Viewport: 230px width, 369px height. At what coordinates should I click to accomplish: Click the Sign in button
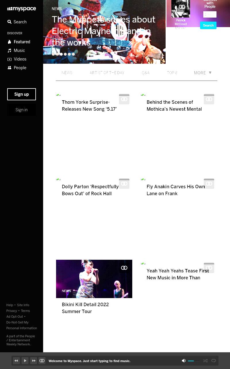coord(22,110)
